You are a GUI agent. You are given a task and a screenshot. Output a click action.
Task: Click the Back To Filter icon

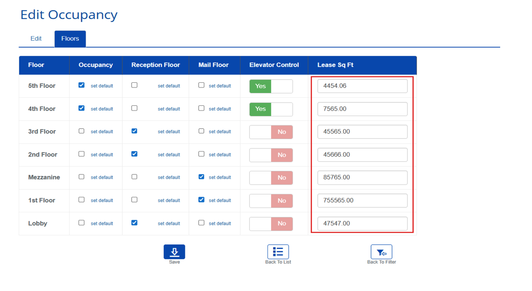tap(381, 252)
